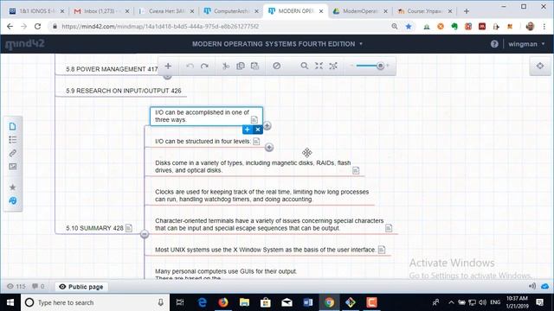
Task: Open note icon on 'four levels' node
Action: tap(256, 142)
